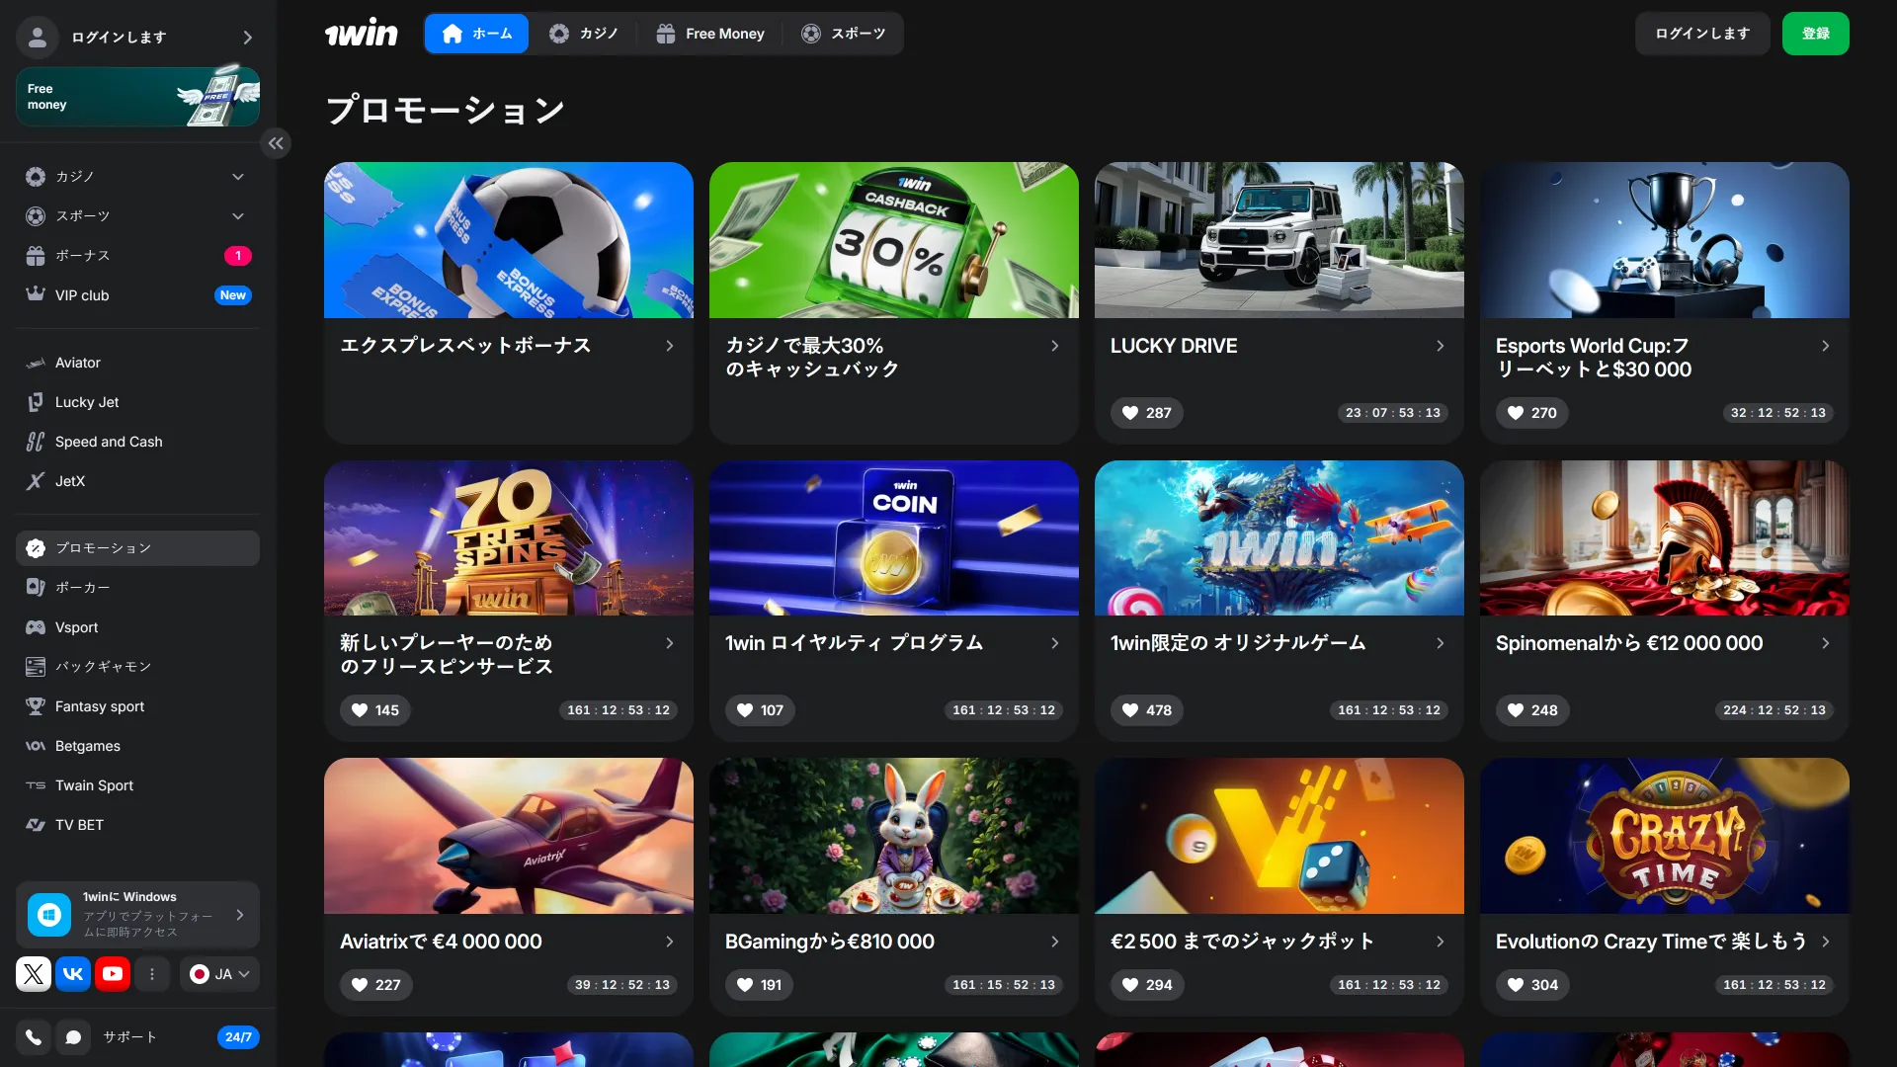The width and height of the screenshot is (1897, 1067).
Task: Open TV BET in the sidebar
Action: 137,825
